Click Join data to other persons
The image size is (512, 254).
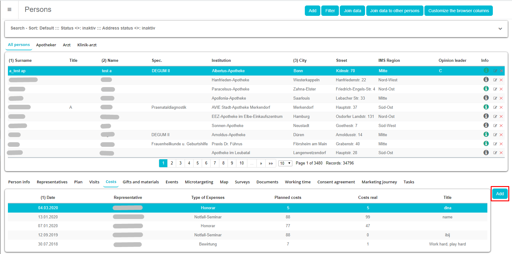395,11
